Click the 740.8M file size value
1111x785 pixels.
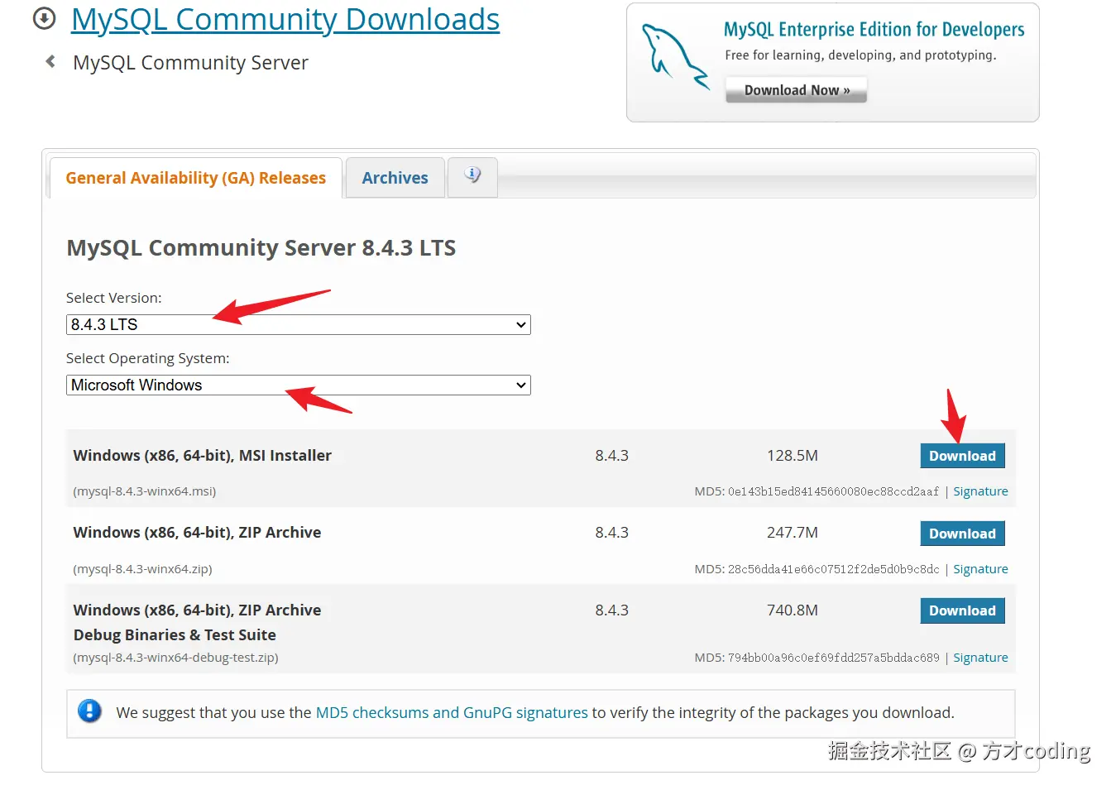point(793,610)
